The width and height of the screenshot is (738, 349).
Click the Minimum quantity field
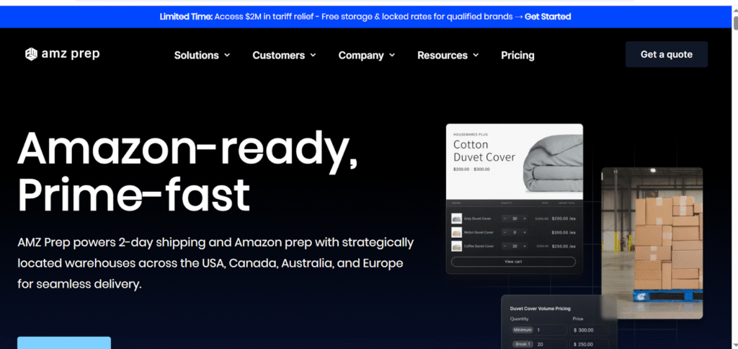point(550,330)
